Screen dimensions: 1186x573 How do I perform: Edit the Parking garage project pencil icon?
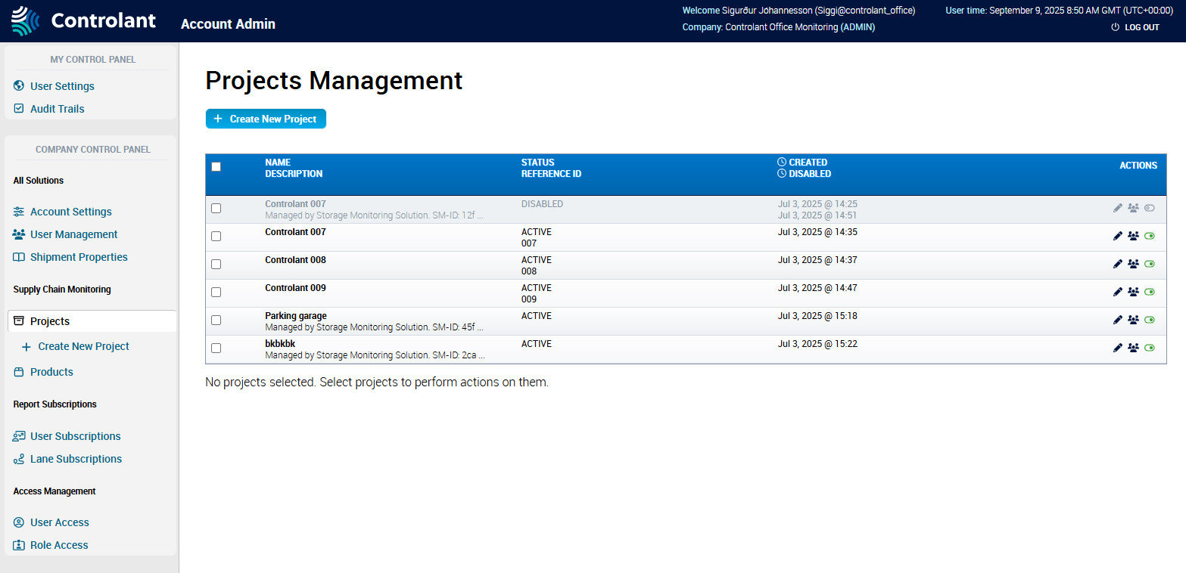click(1118, 320)
